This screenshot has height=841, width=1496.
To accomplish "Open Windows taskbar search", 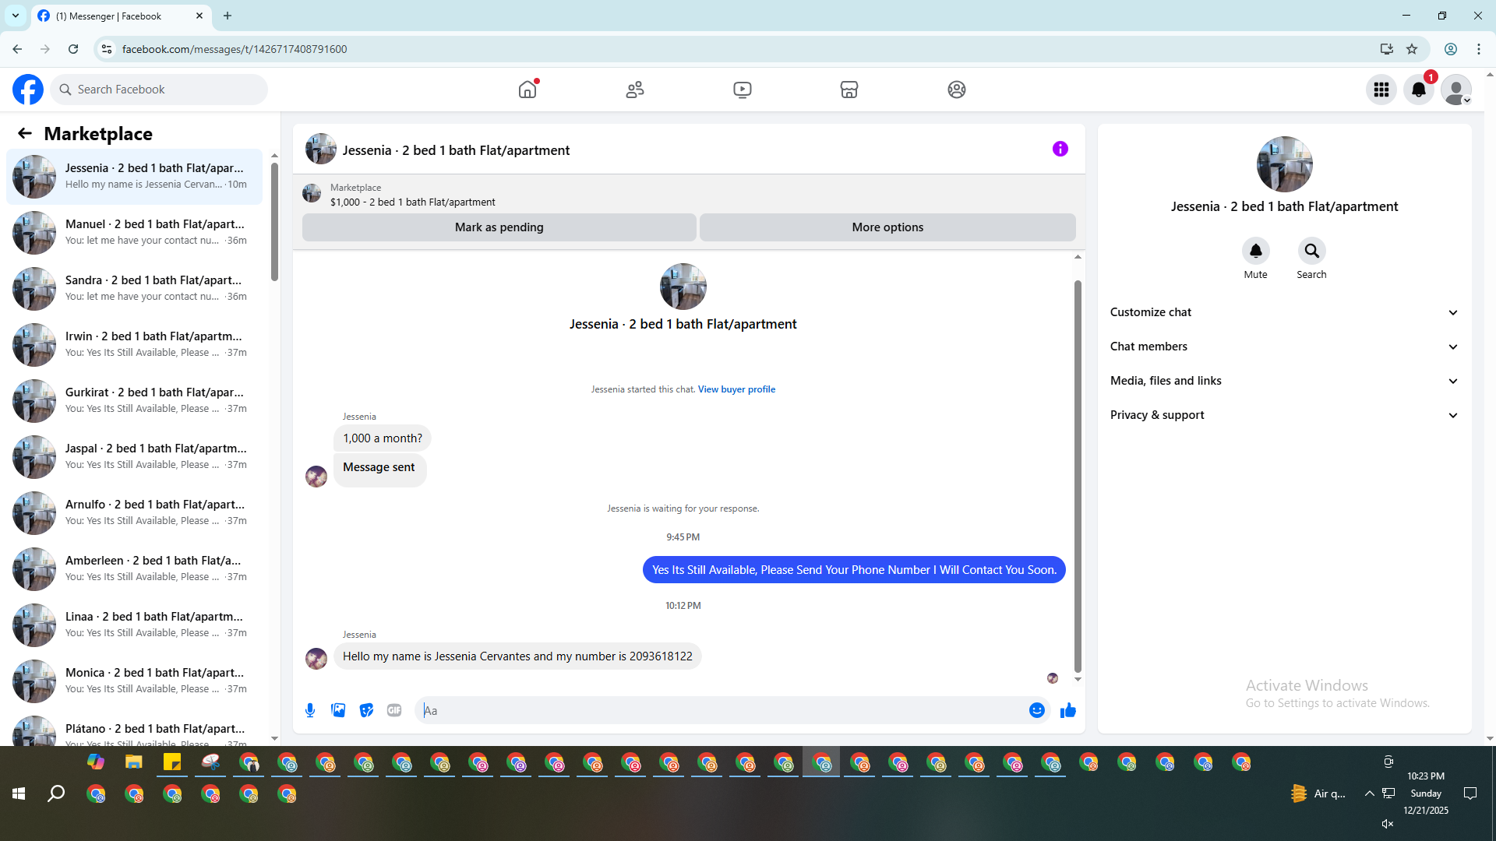I will [x=56, y=793].
